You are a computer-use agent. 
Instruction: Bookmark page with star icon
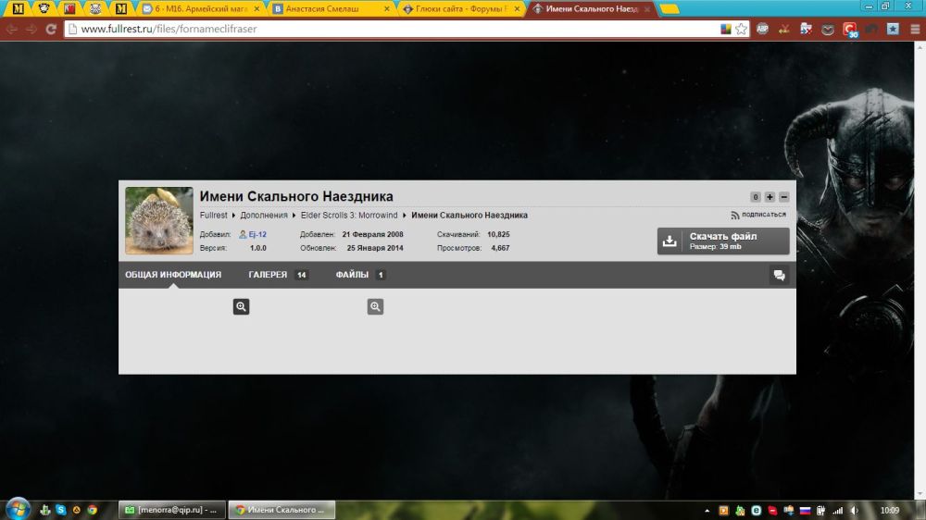click(741, 29)
